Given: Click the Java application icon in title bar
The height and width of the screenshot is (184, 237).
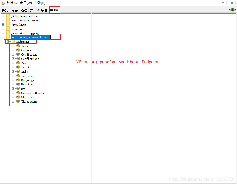Looking at the screenshot, I should [3, 3].
